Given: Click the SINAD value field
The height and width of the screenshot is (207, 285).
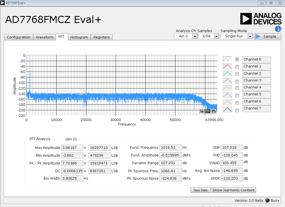Looking at the screenshot, I should point(232,163).
